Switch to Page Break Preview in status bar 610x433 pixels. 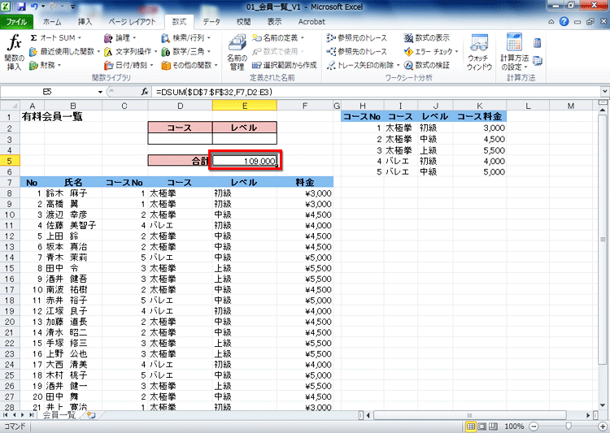[493, 427]
